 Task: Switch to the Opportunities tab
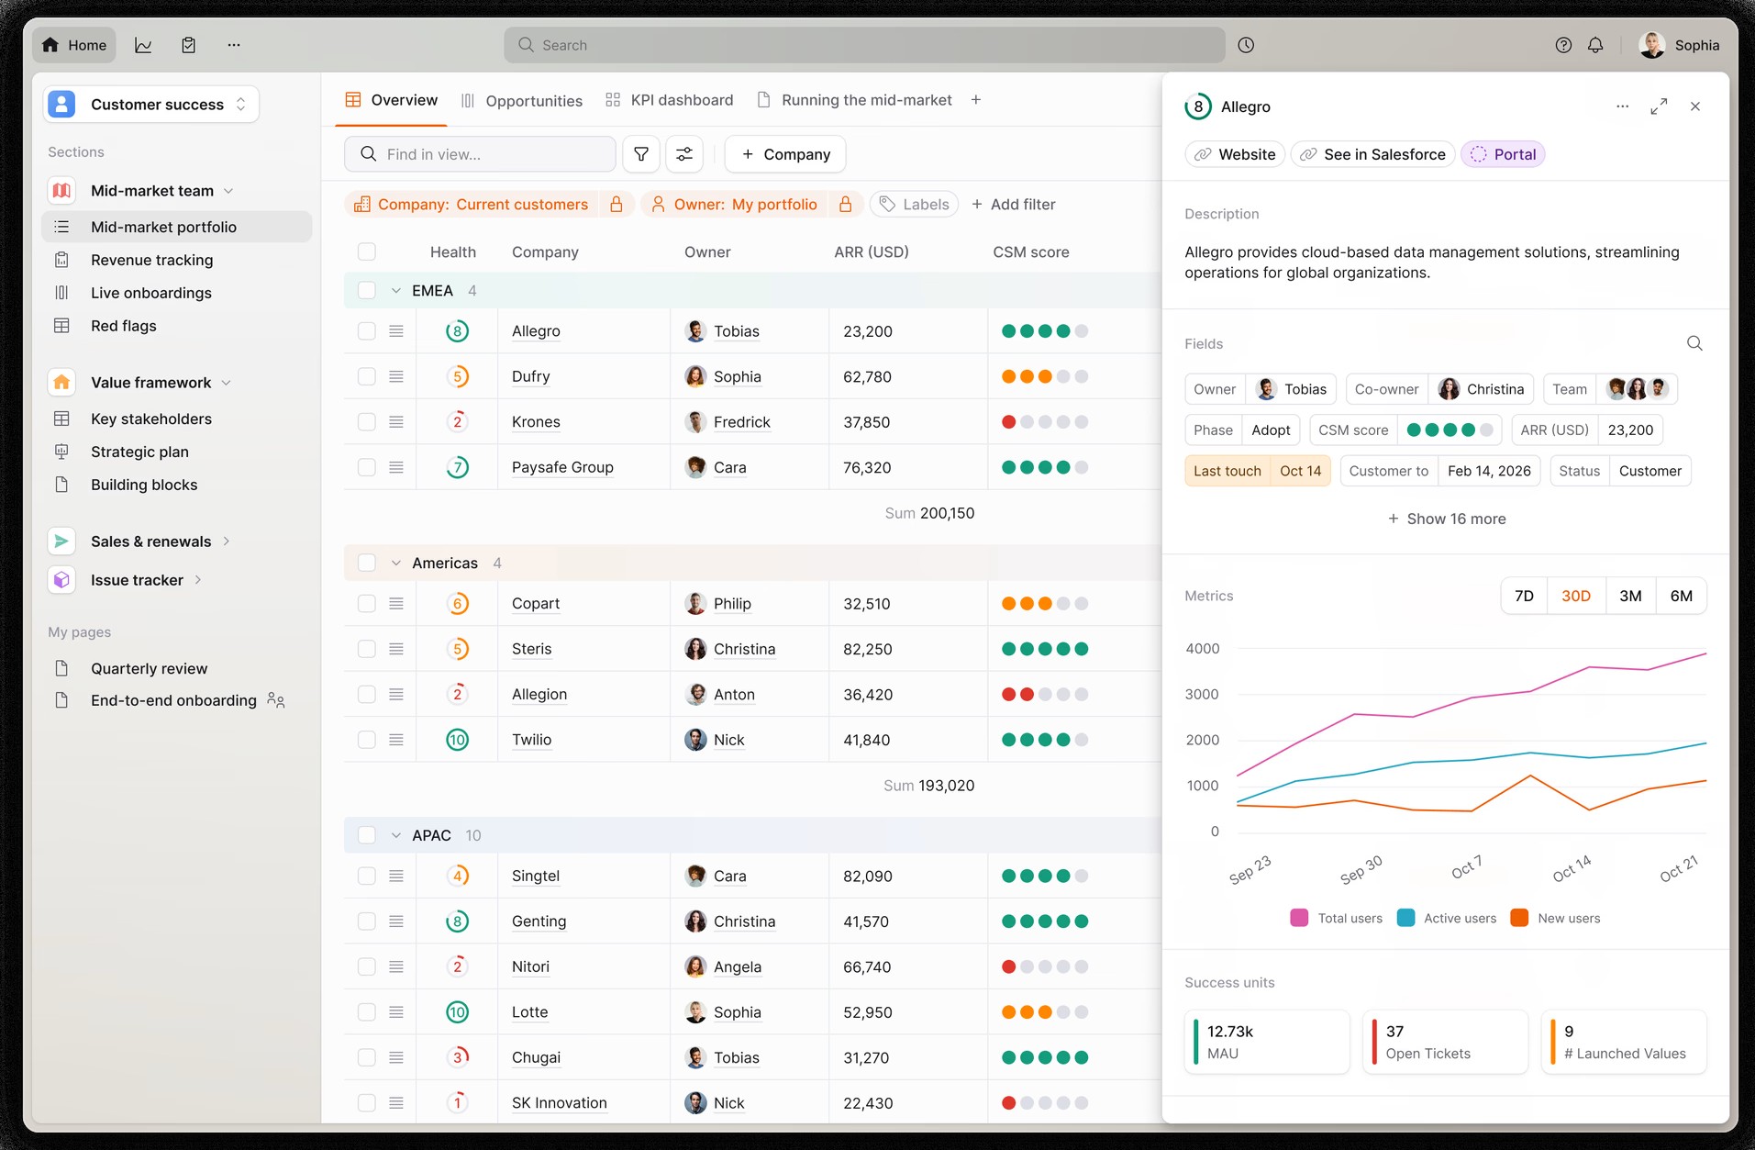(x=533, y=100)
